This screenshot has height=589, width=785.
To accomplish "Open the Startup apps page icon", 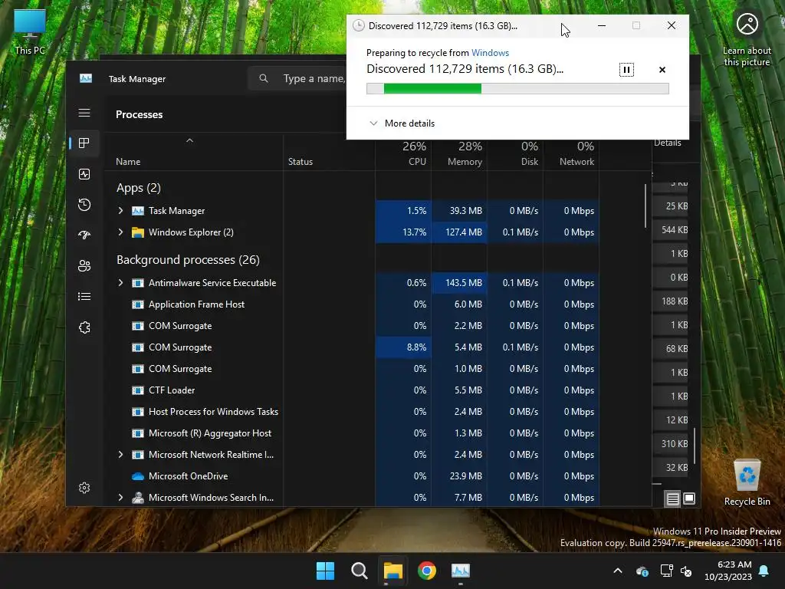I will [x=84, y=235].
